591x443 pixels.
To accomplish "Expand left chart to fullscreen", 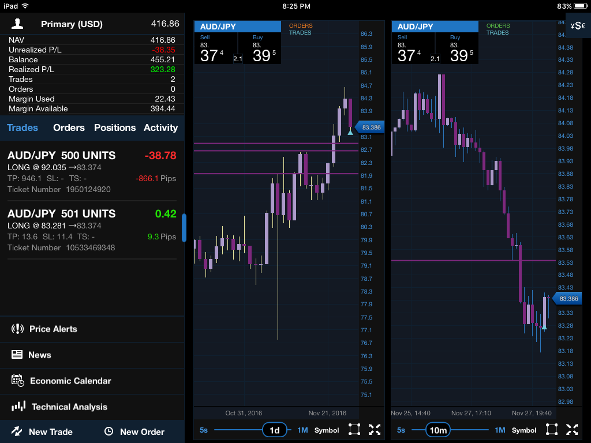I will tap(375, 430).
